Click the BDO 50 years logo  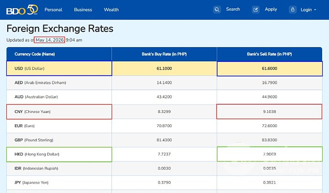pyautogui.click(x=22, y=10)
